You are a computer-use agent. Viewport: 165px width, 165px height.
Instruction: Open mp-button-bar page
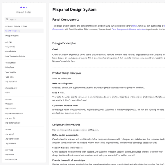(11, 160)
